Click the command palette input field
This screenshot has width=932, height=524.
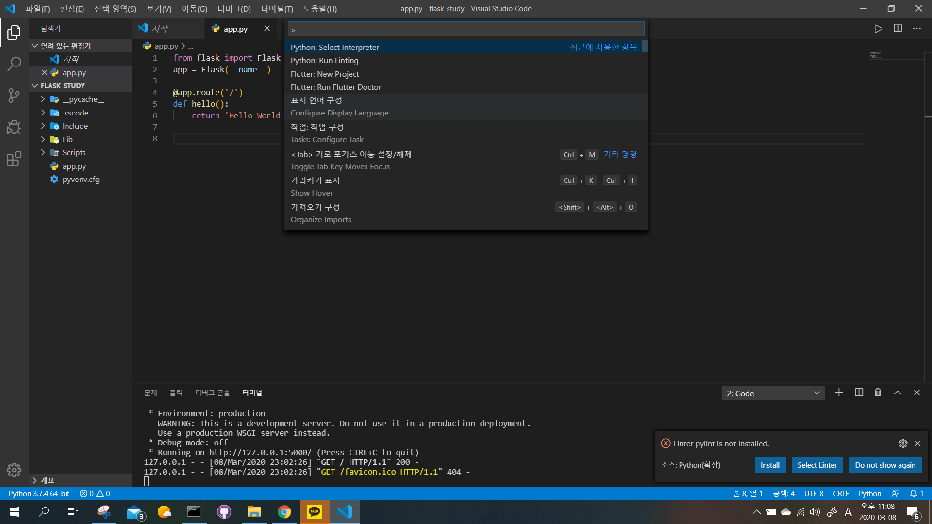point(466,29)
